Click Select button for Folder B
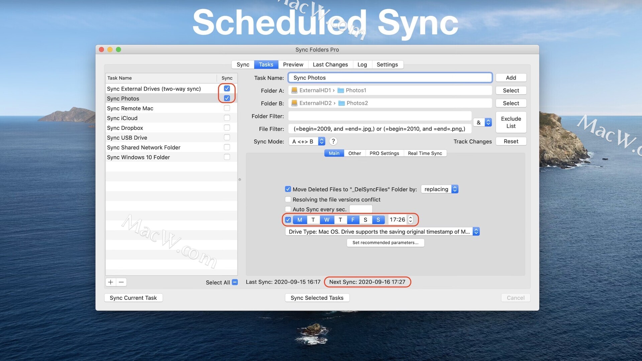 (511, 103)
